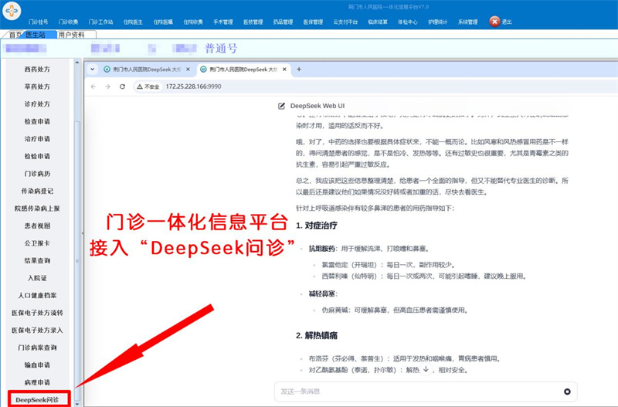Open 住院收费 menu
618x407 pixels.
pos(193,22)
